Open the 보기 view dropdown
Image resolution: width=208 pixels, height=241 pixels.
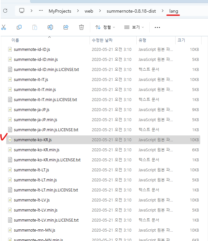(x=134, y=27)
